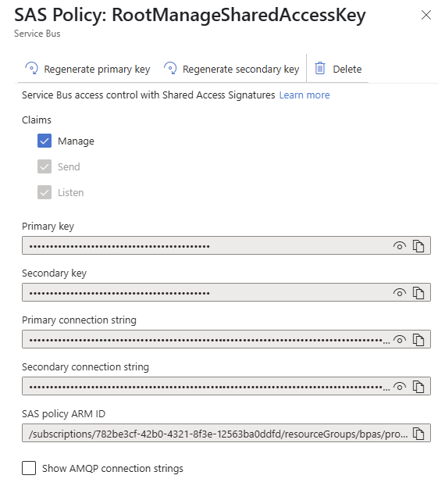Copy the Primary connection string
The image size is (445, 486).
(418, 339)
